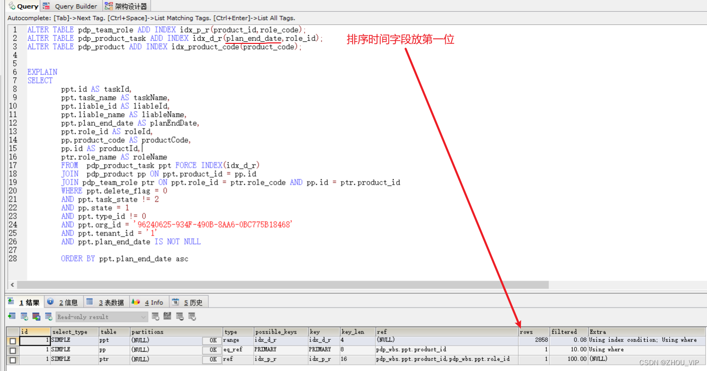Screen dimensions: 707x371
Task: Tick the checkbox for the ppt row
Action: tap(13, 341)
